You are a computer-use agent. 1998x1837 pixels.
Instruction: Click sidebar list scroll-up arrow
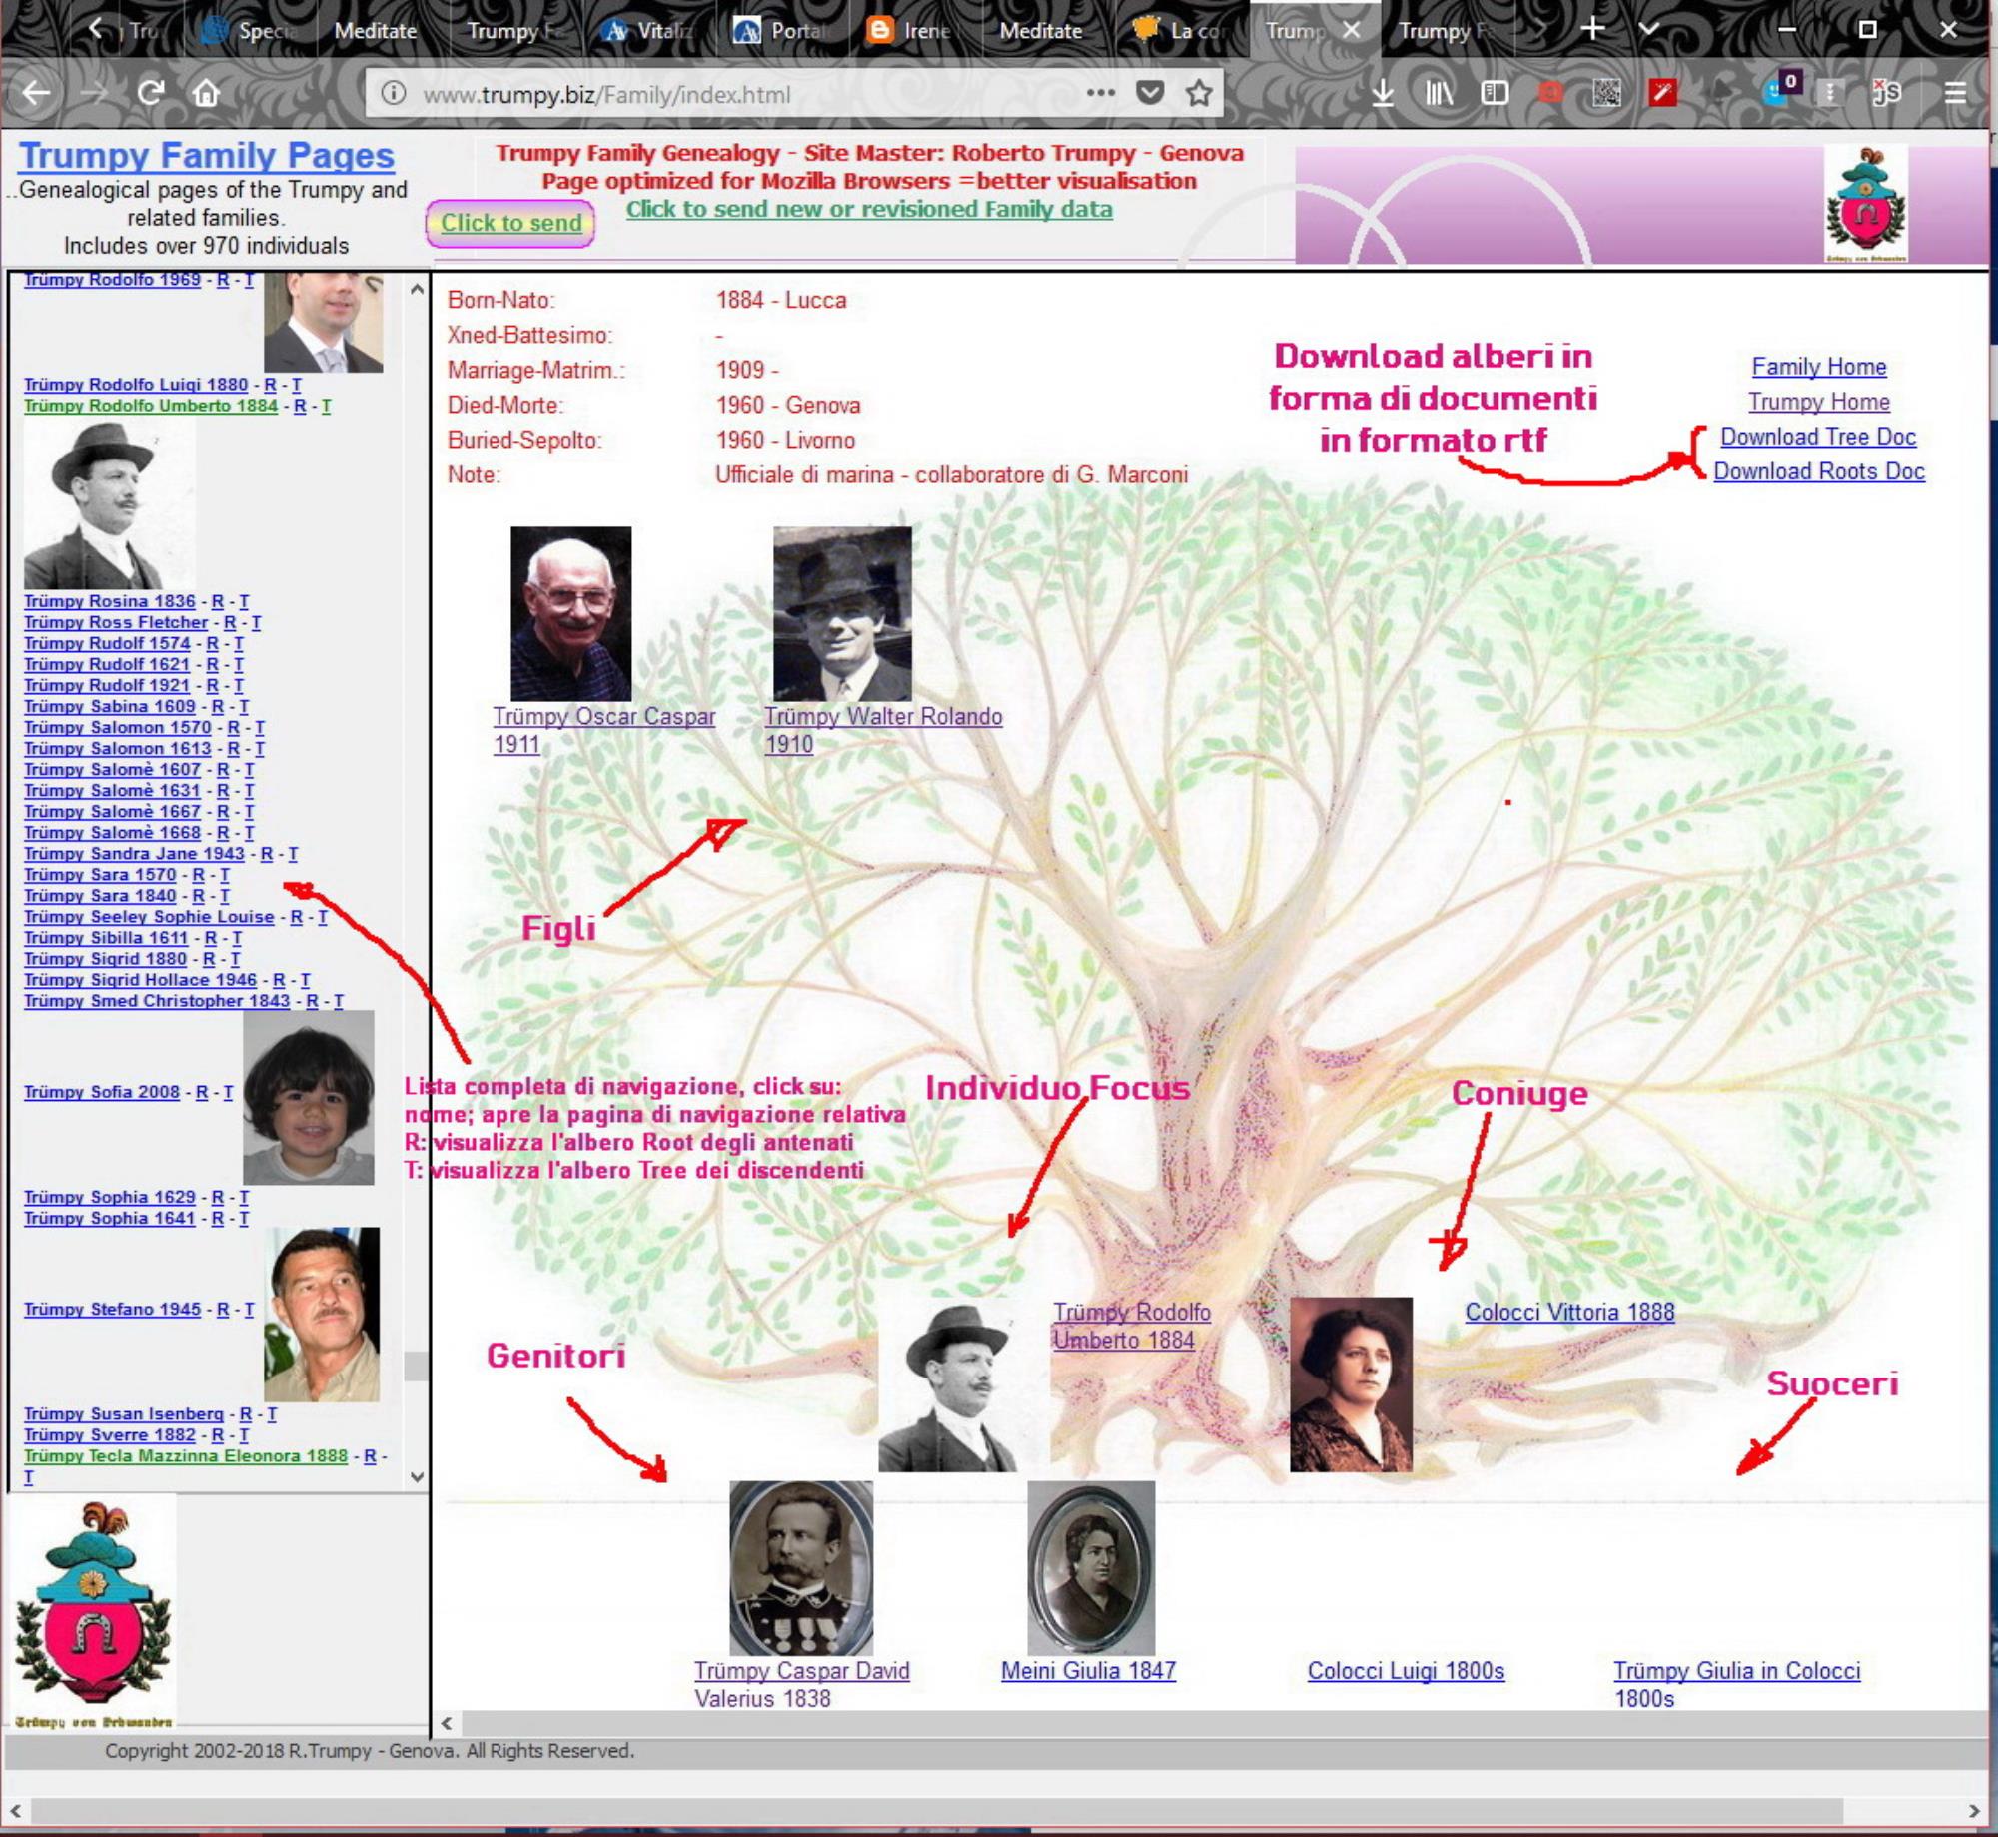[417, 289]
